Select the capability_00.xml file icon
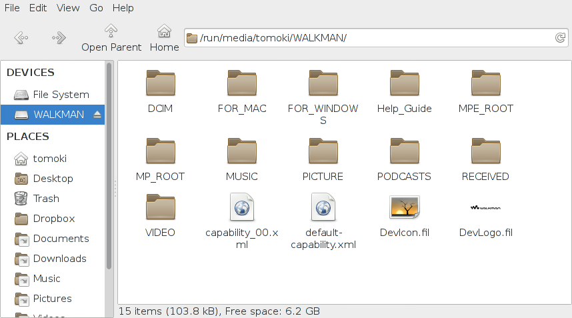 pos(242,207)
